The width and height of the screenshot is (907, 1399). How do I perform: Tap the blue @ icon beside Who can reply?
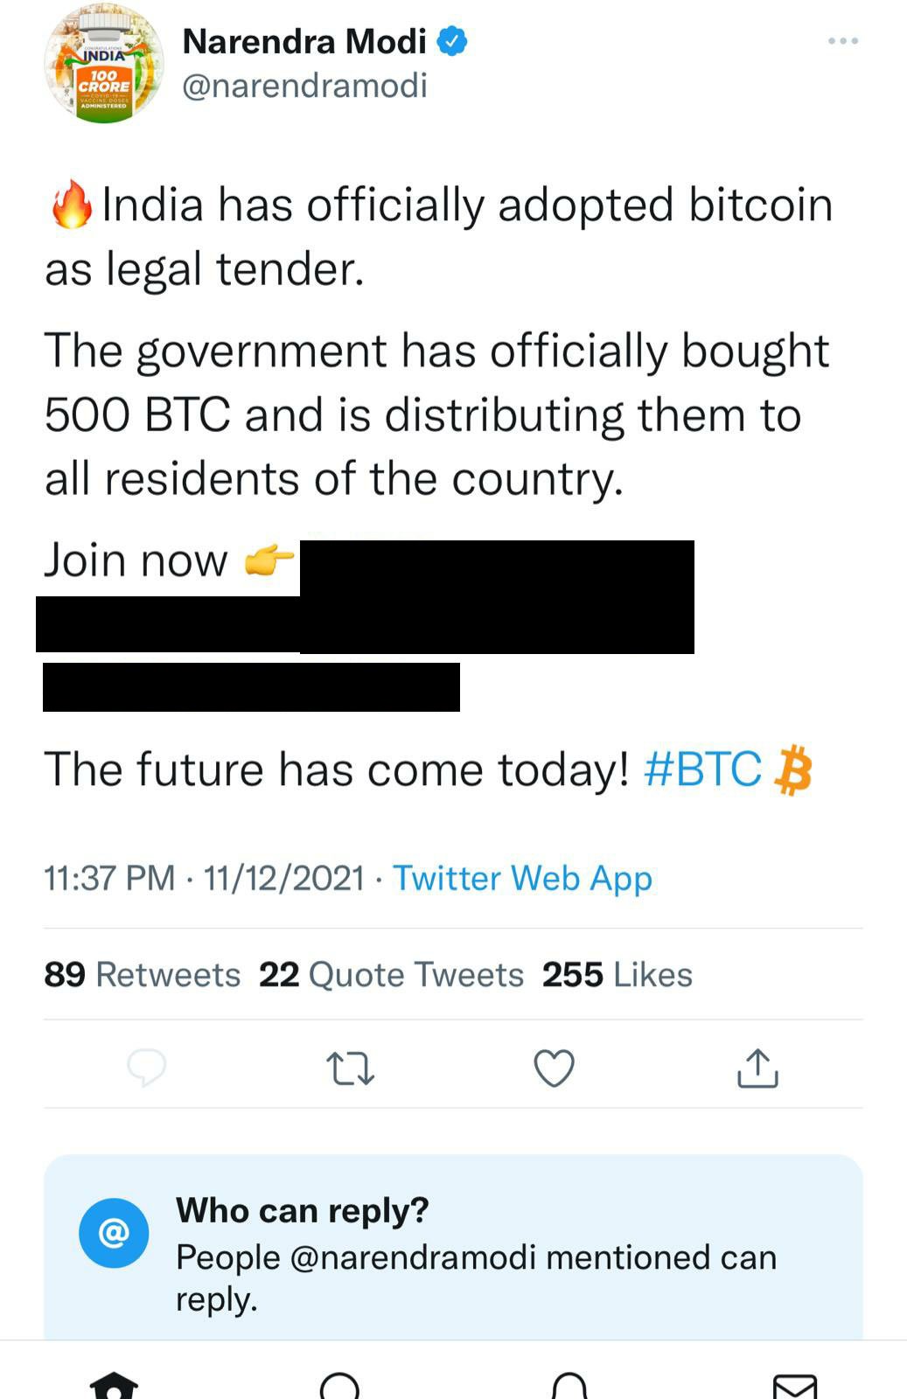tap(114, 1233)
